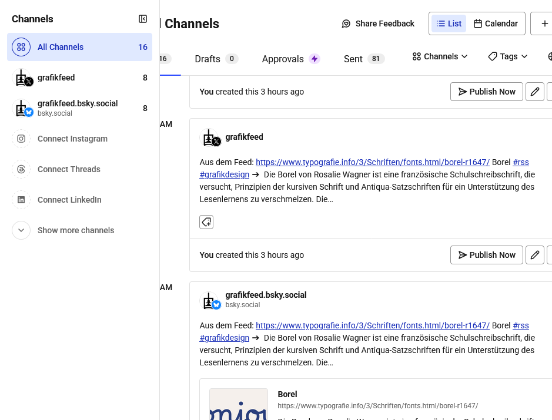Click the Sent count badge 81
552x420 pixels.
(x=376, y=59)
